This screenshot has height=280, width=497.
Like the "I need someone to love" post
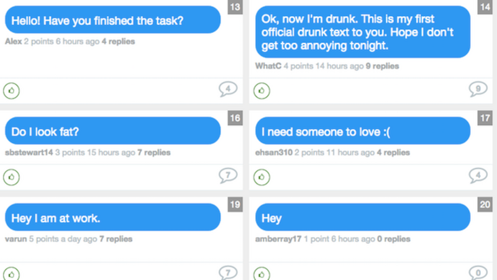(x=262, y=177)
